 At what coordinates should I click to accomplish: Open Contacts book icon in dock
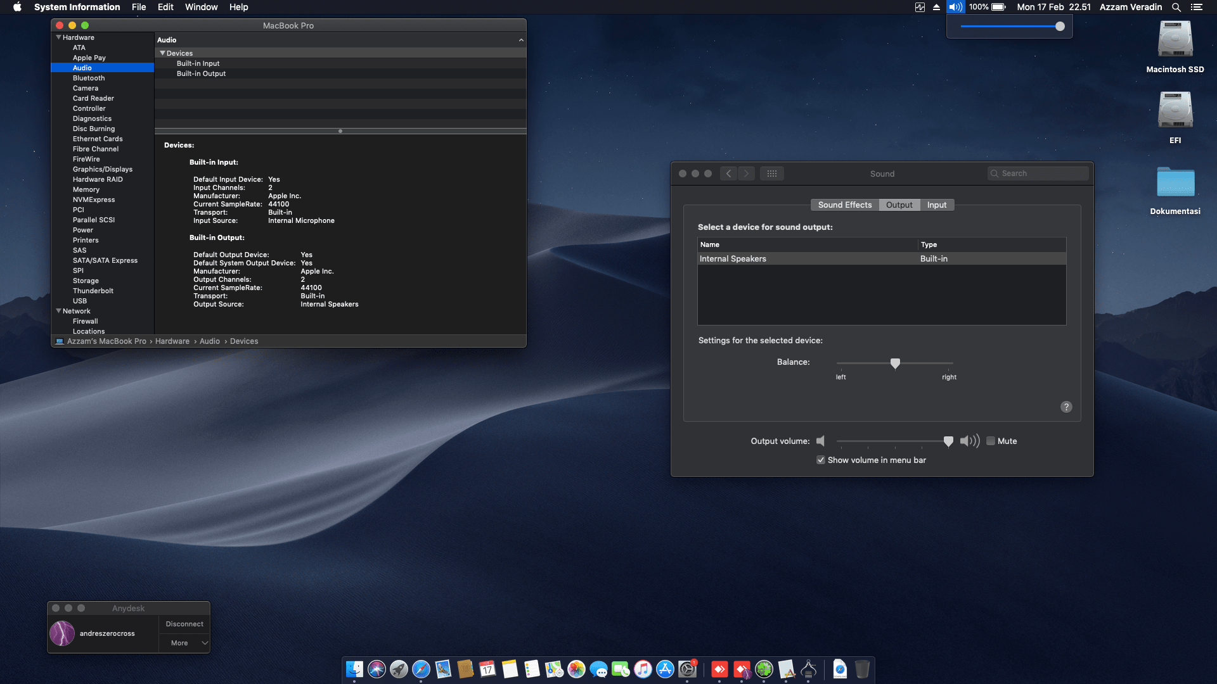click(465, 669)
